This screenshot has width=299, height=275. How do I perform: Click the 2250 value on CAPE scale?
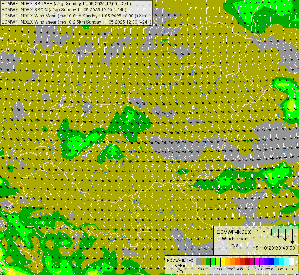[x=269, y=269]
